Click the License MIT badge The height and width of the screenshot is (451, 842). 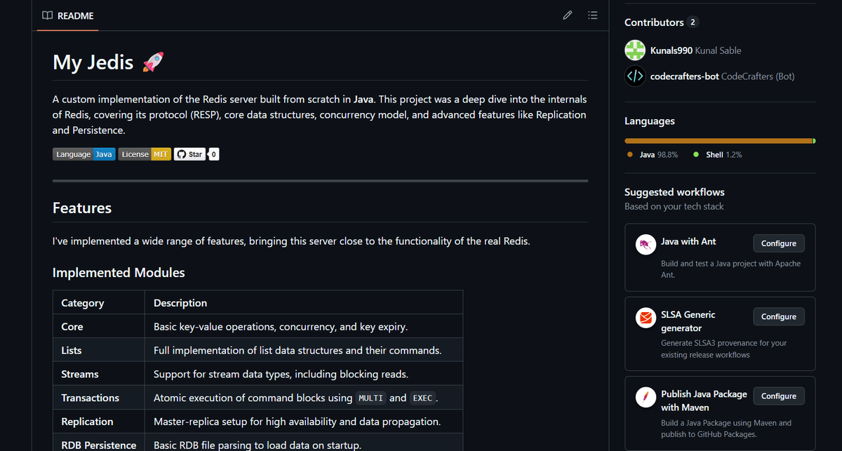tap(145, 154)
